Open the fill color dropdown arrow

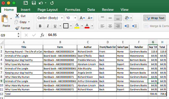pos(82,26)
